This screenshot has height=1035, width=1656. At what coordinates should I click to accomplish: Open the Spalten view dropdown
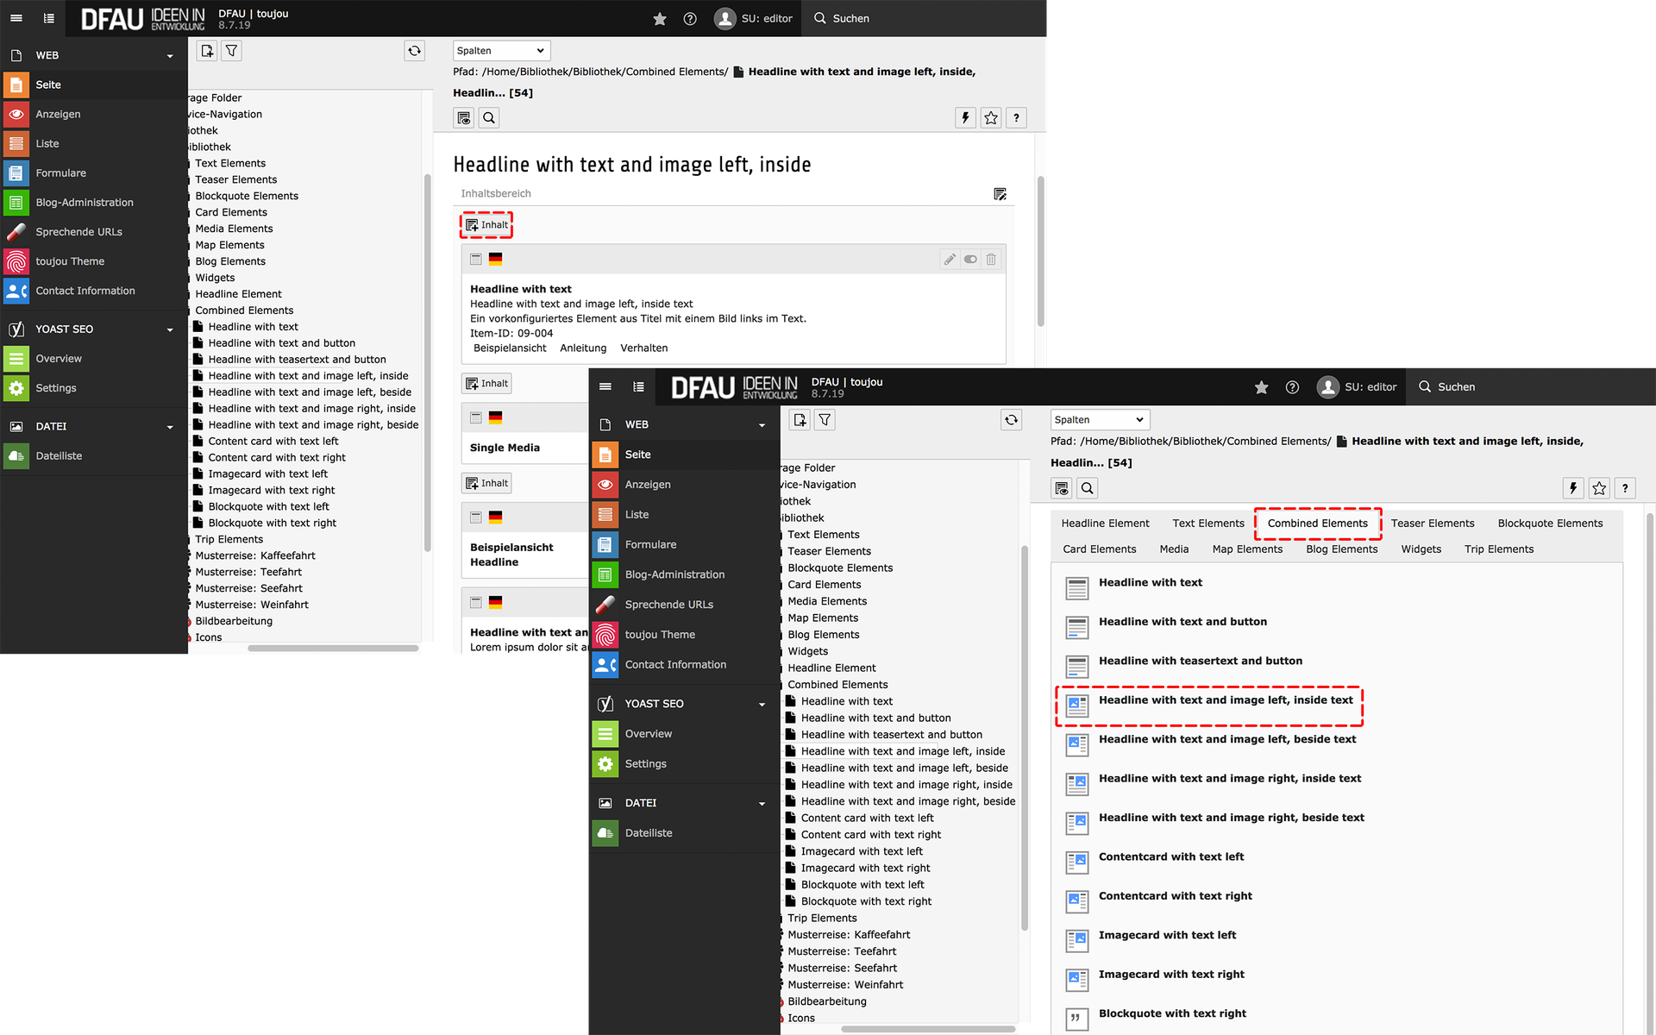[501, 51]
